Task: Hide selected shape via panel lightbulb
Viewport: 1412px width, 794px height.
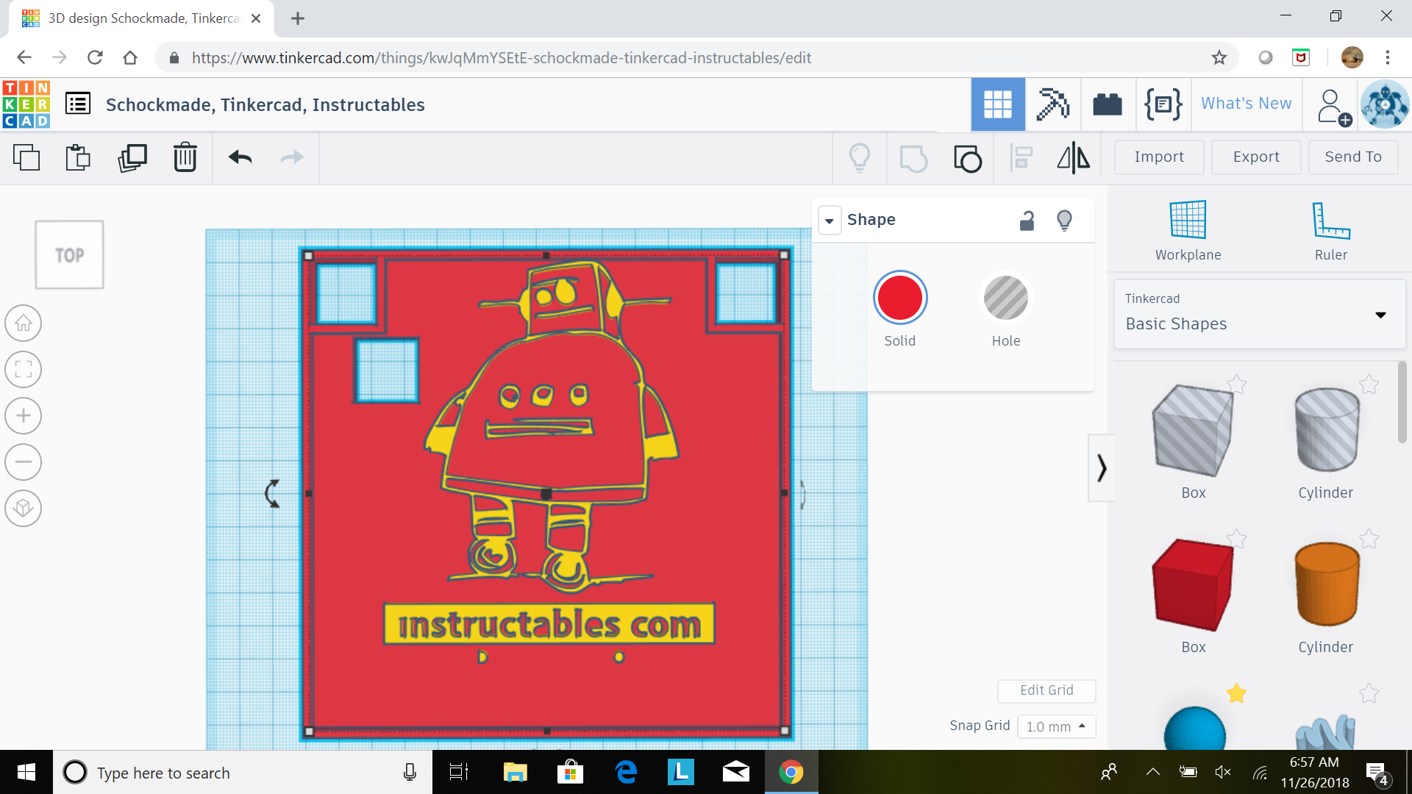Action: tap(1064, 220)
